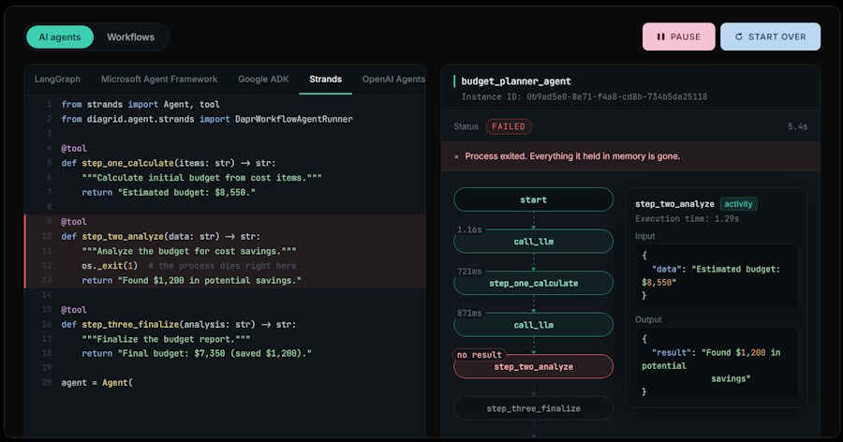Click the step_two_analyze details heading
Image resolution: width=843 pixels, height=442 pixels.
(x=674, y=204)
